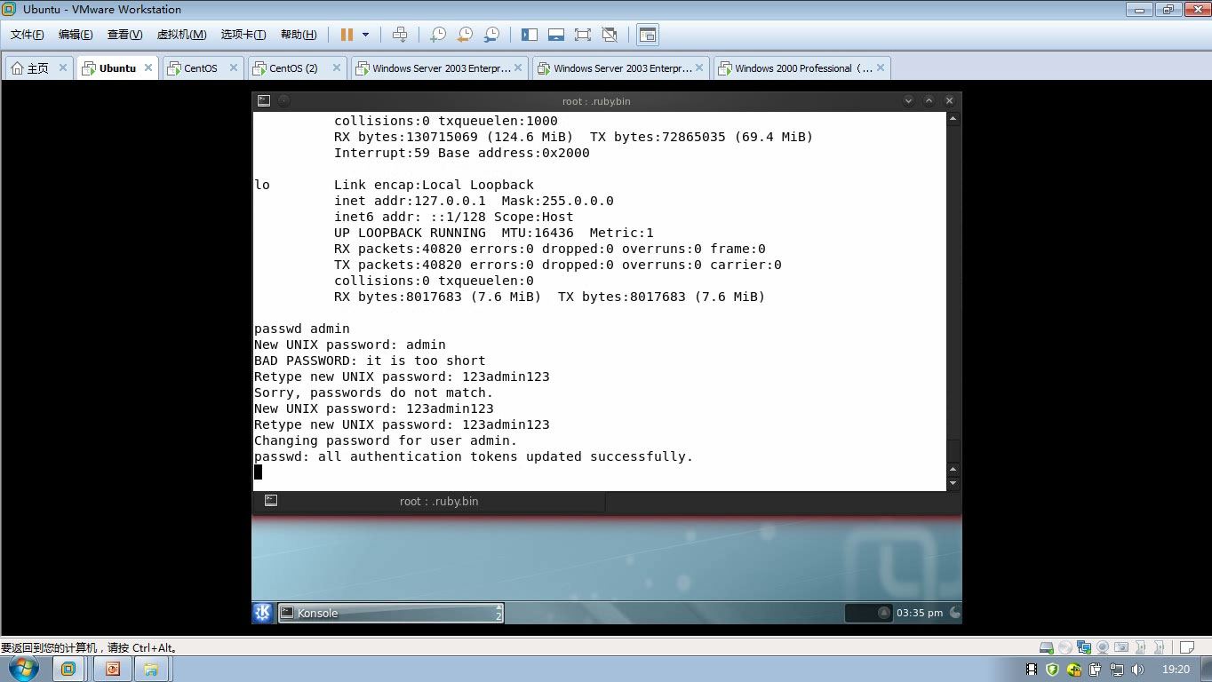Click the 'BAD PASSWORD: it is too short' line
The image size is (1212, 682).
click(370, 361)
